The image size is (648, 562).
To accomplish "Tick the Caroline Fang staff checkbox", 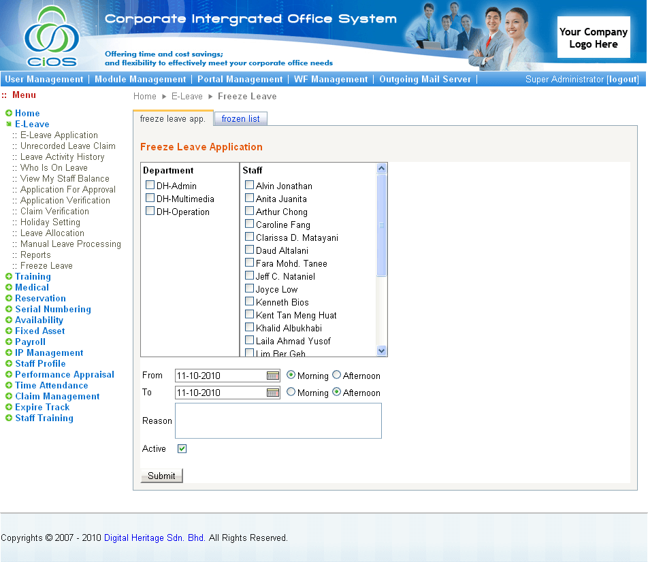I will click(250, 224).
